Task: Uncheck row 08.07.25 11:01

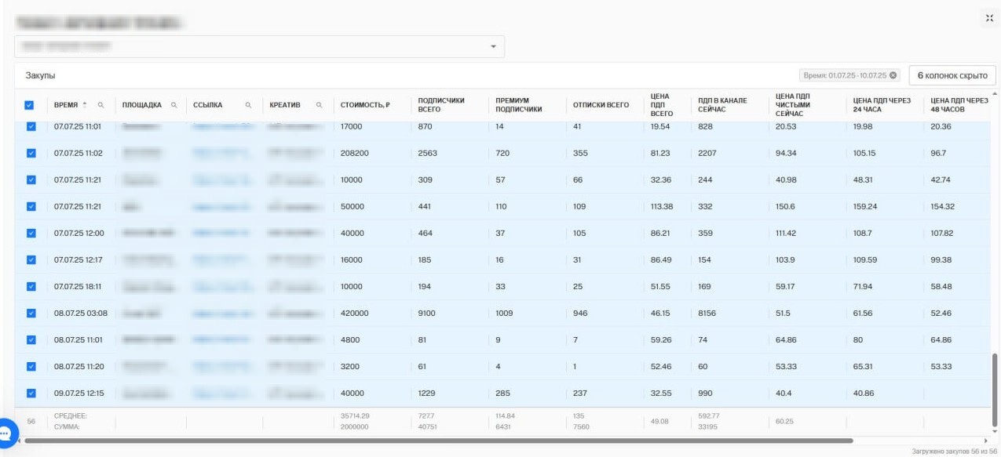Action: click(31, 339)
